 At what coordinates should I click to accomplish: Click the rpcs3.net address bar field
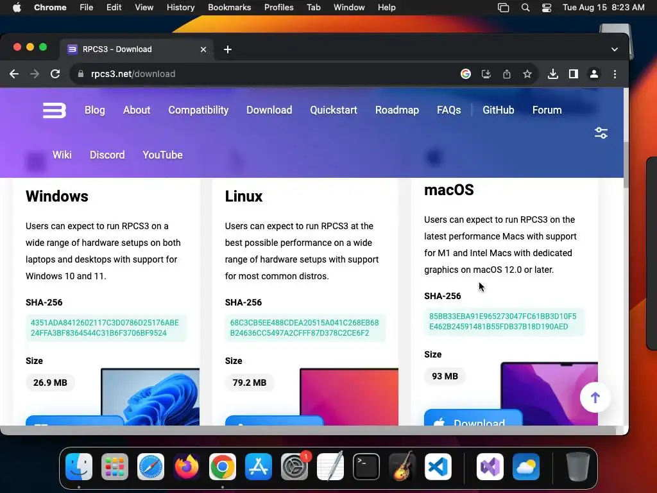pyautogui.click(x=268, y=74)
